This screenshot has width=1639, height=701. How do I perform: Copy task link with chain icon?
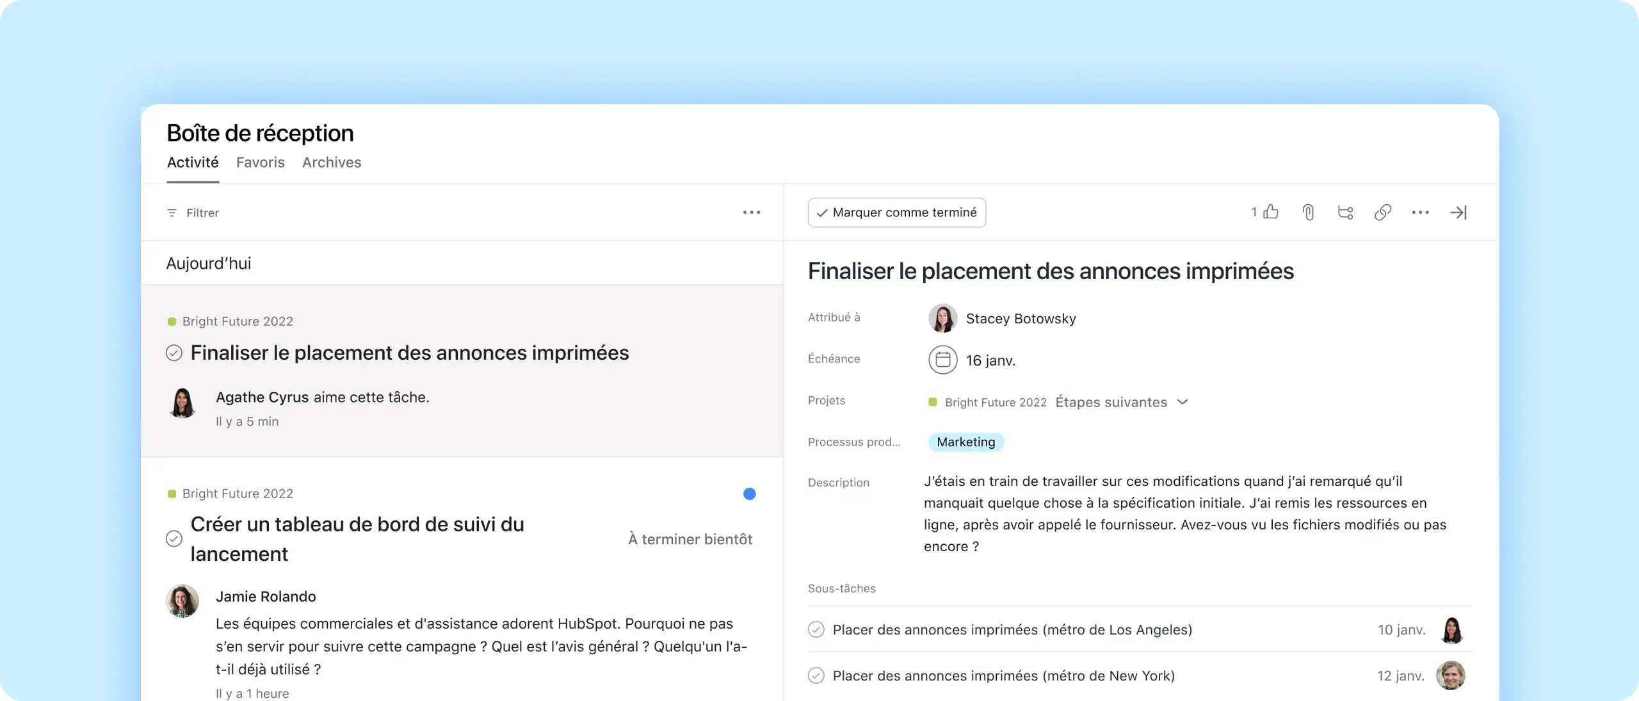click(x=1383, y=212)
